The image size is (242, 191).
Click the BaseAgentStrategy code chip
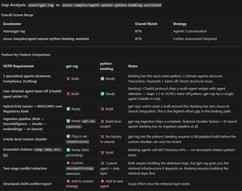(x=80, y=168)
